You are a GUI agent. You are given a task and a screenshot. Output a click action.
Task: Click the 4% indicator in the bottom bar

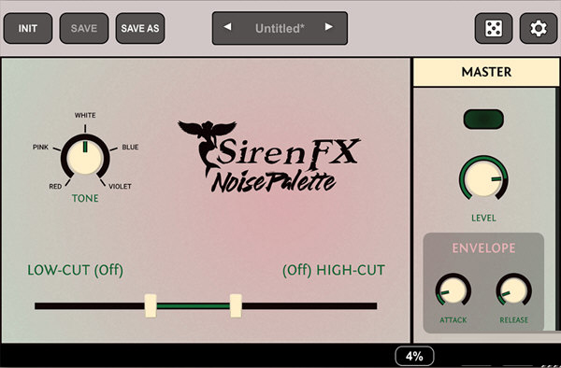[x=414, y=356]
